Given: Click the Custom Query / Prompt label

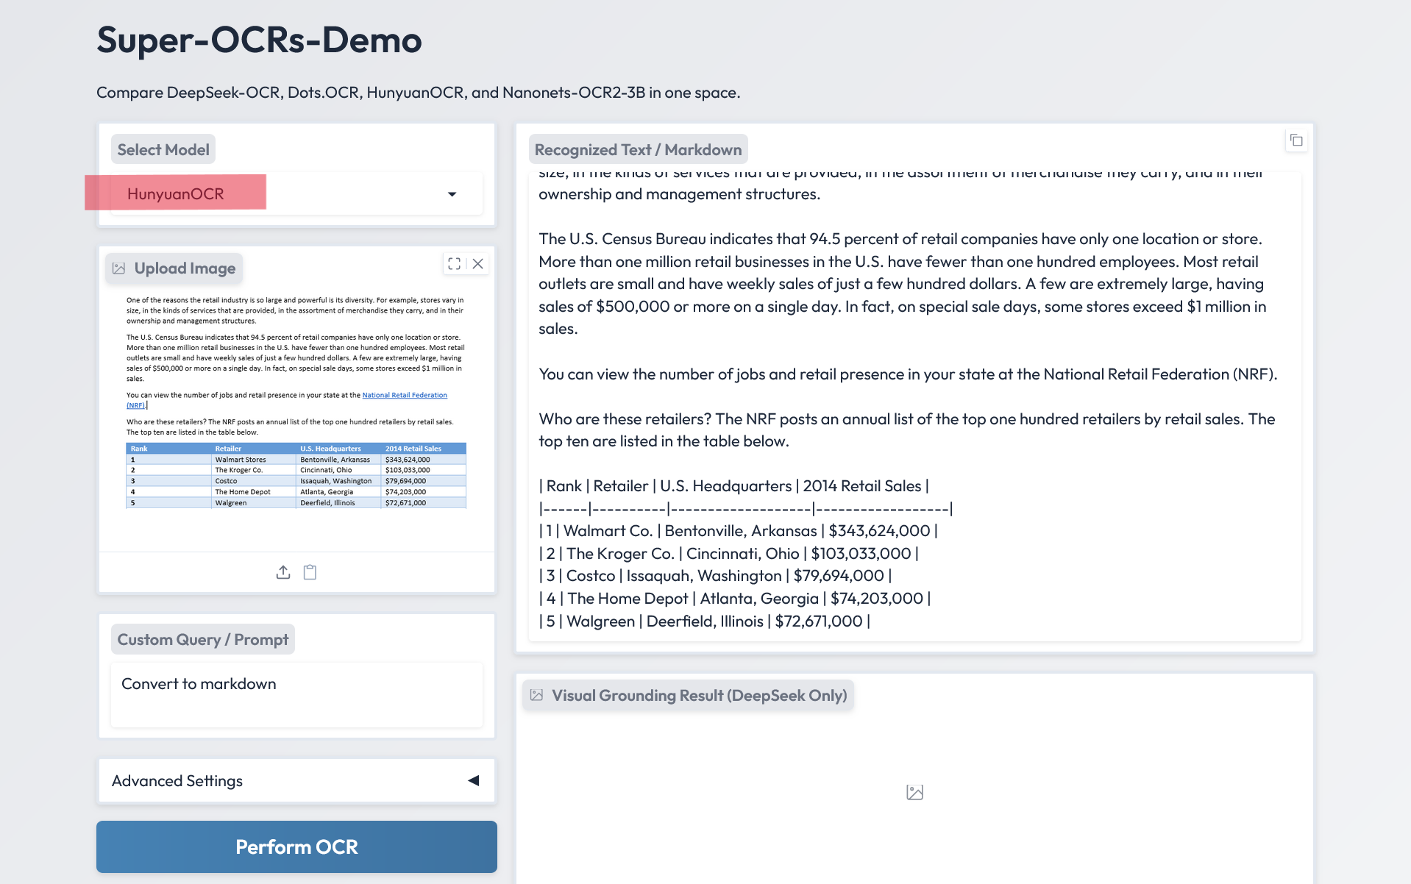Looking at the screenshot, I should point(202,639).
